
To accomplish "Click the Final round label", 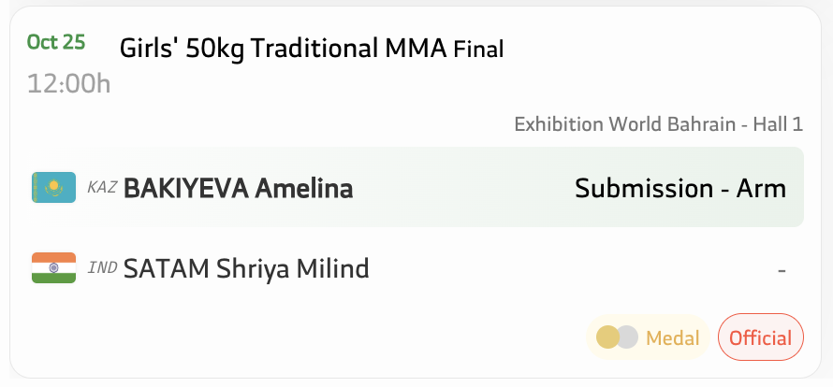I will tap(478, 49).
